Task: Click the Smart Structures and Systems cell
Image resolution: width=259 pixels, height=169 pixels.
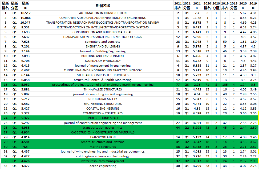Action: pyautogui.click(x=103, y=142)
